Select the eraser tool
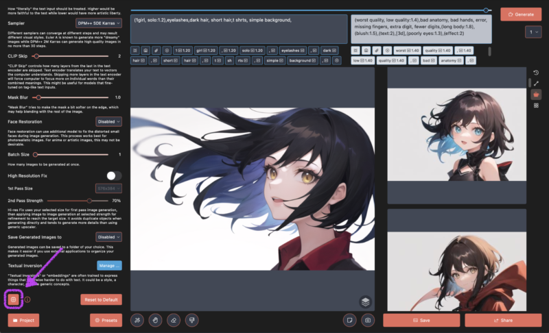 tap(174, 320)
